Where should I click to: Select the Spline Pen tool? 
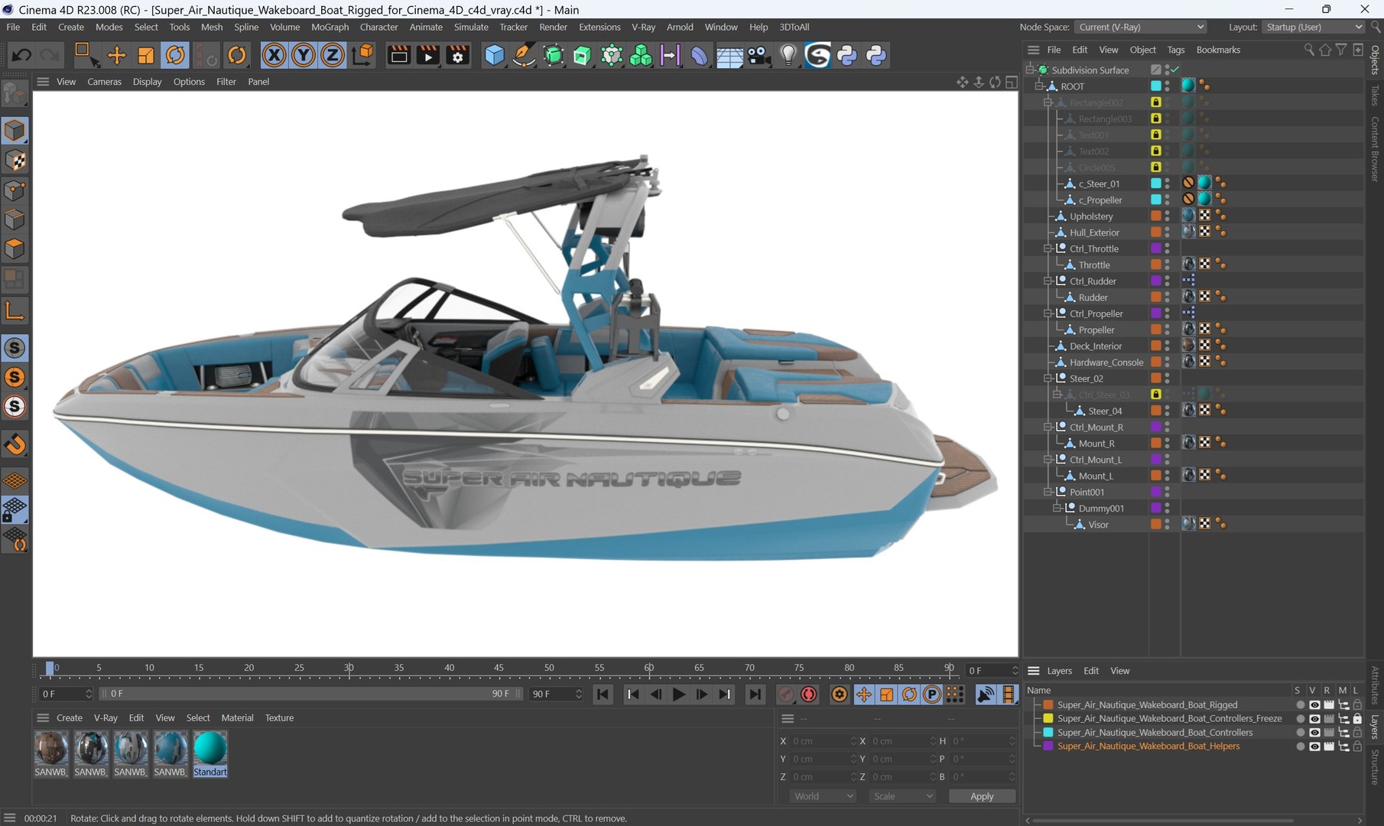[x=524, y=55]
